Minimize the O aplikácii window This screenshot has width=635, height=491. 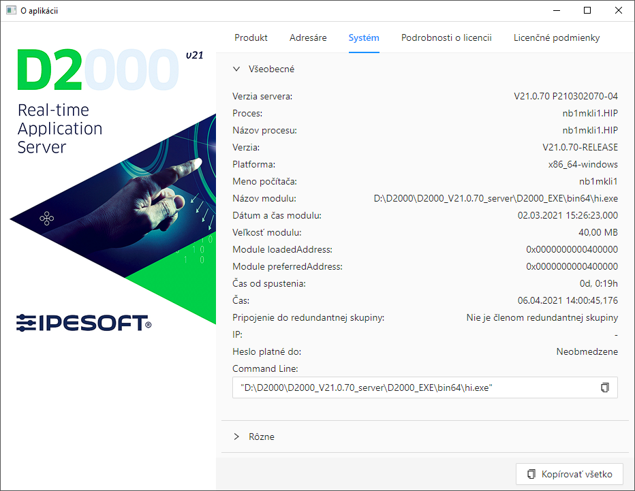pos(555,10)
